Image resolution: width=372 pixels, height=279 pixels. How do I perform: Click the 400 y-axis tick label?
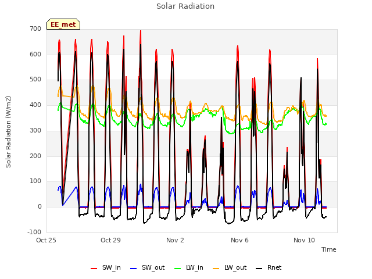click(35, 105)
